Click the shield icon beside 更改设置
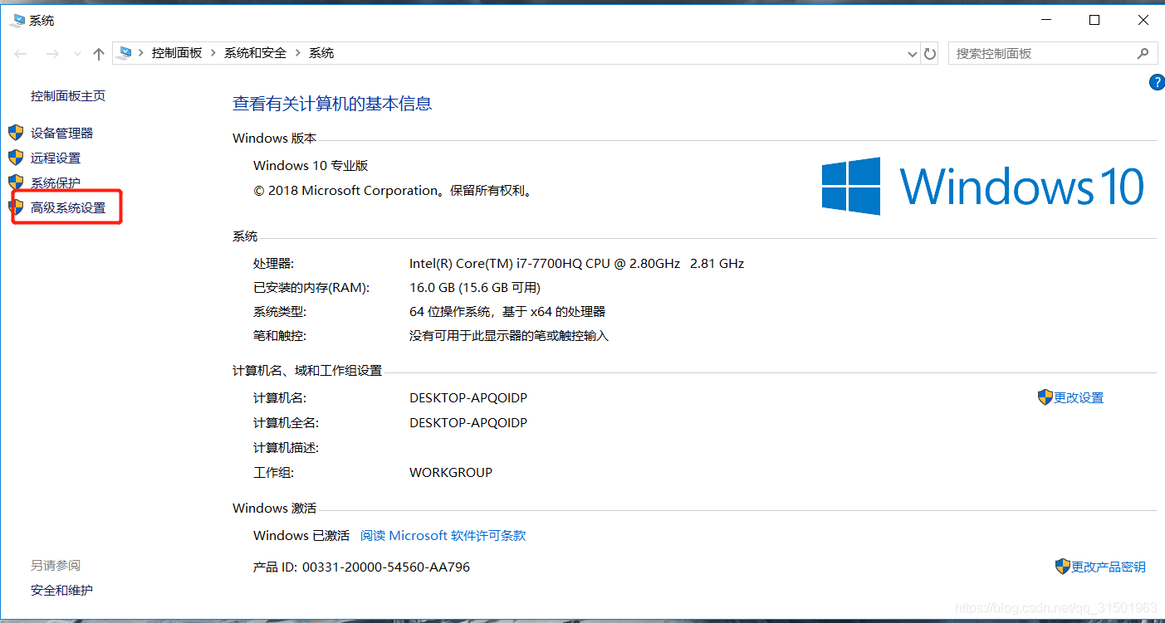1165x623 pixels. [1045, 397]
